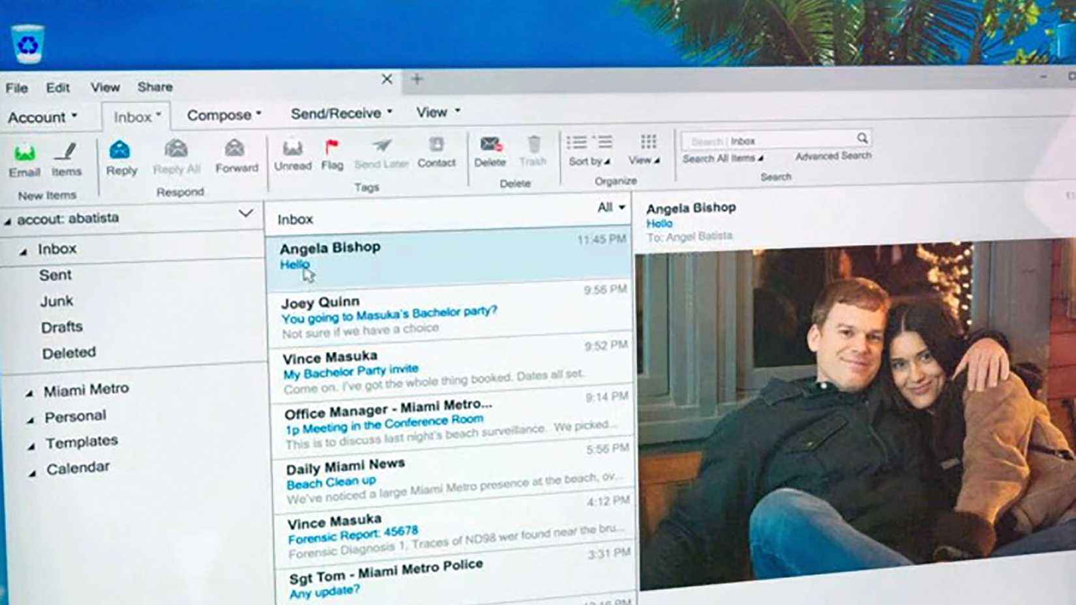
Task: Switch to the Compose ribbon tab
Action: pyautogui.click(x=224, y=115)
